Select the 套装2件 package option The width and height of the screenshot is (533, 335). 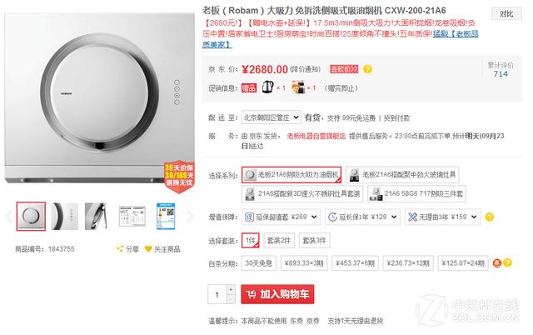279,241
